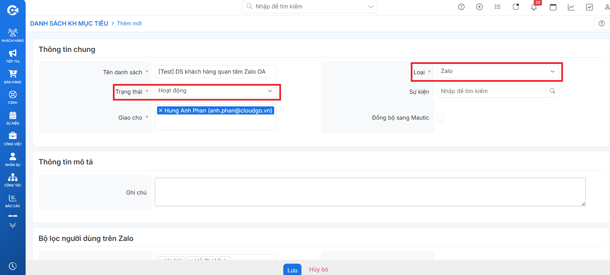Click the Thông tin mô tả section heading
The image size is (610, 275).
66,162
